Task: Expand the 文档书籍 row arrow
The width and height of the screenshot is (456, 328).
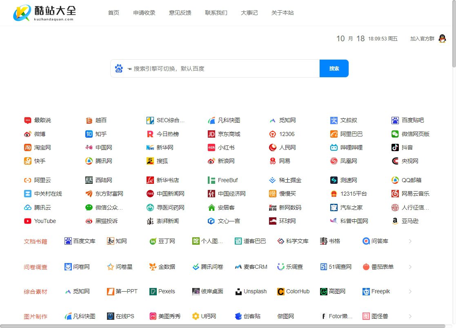Action: point(410,241)
